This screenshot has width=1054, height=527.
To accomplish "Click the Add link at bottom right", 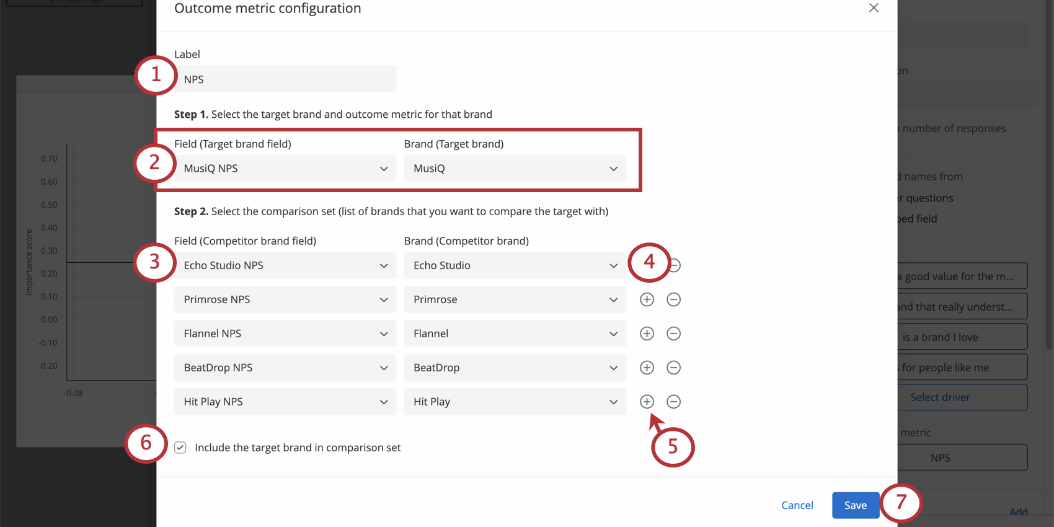I will [x=1019, y=511].
